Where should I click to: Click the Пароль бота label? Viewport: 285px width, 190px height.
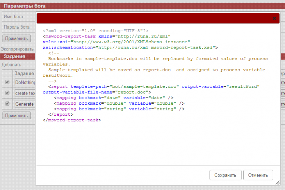click(16, 27)
